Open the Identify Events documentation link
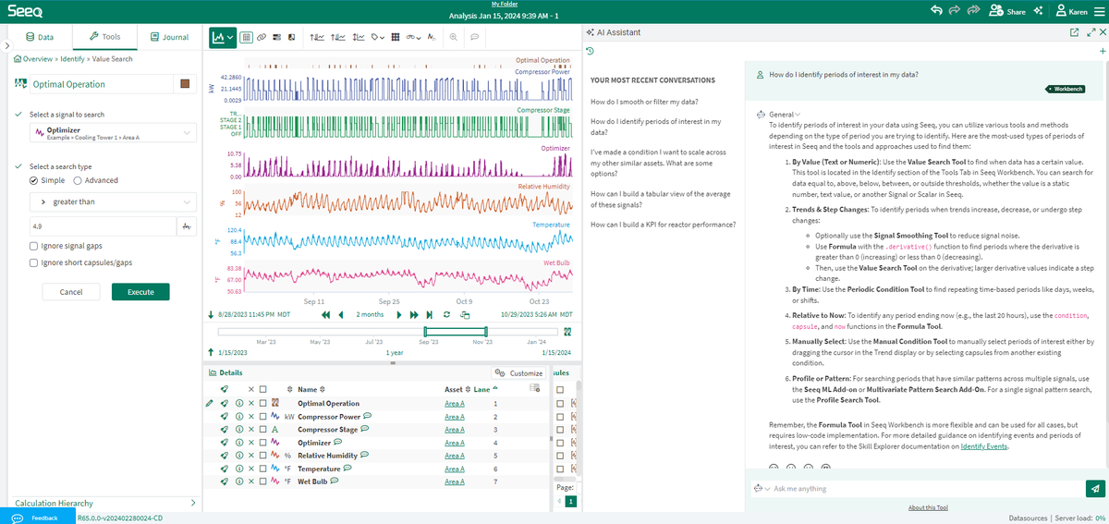 click(983, 446)
